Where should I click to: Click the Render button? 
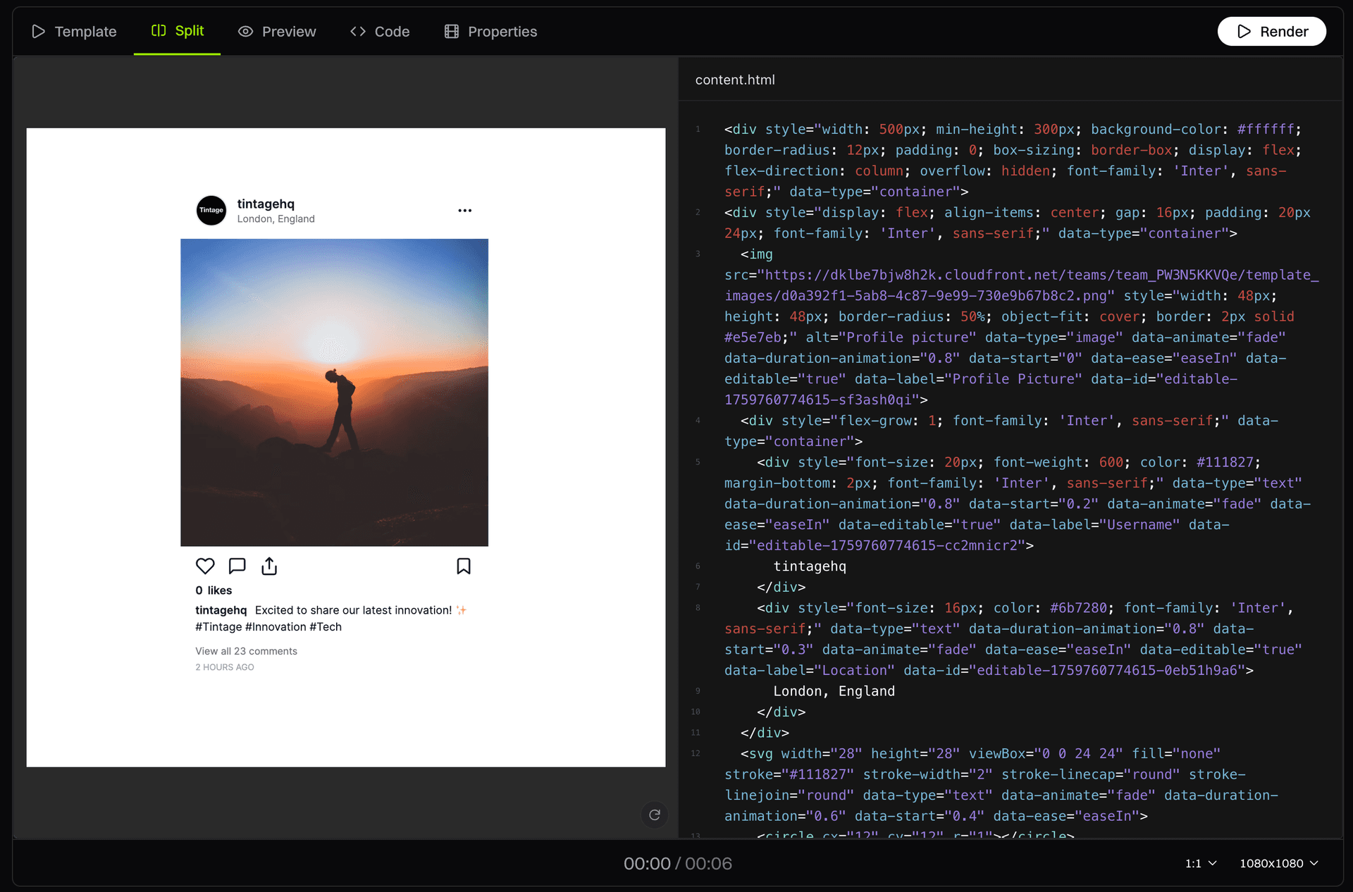(x=1271, y=31)
